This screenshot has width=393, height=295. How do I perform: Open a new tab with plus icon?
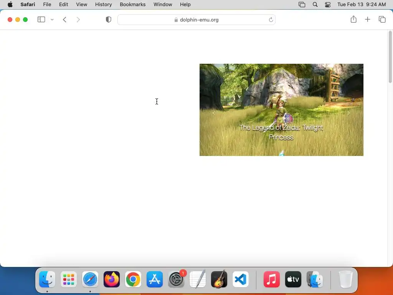(367, 19)
